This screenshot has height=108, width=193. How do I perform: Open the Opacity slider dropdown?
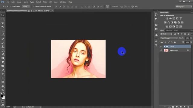tap(191, 38)
